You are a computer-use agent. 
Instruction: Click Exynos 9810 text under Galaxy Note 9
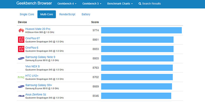[42, 60]
